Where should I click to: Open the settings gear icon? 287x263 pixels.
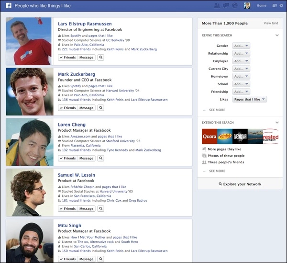[281, 6]
